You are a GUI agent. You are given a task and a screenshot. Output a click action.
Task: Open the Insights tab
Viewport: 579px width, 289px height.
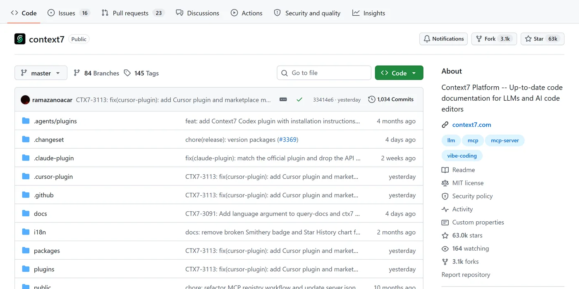coord(369,13)
